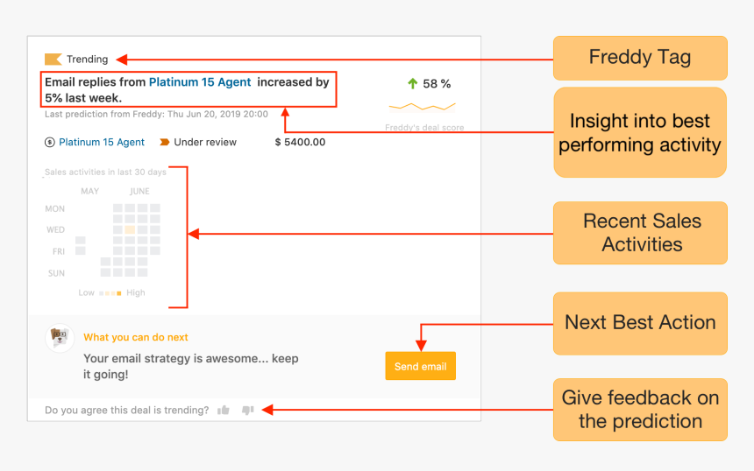This screenshot has width=754, height=471.
Task: Open the Platinum 15 Agent deal link below prediction
Action: point(102,142)
